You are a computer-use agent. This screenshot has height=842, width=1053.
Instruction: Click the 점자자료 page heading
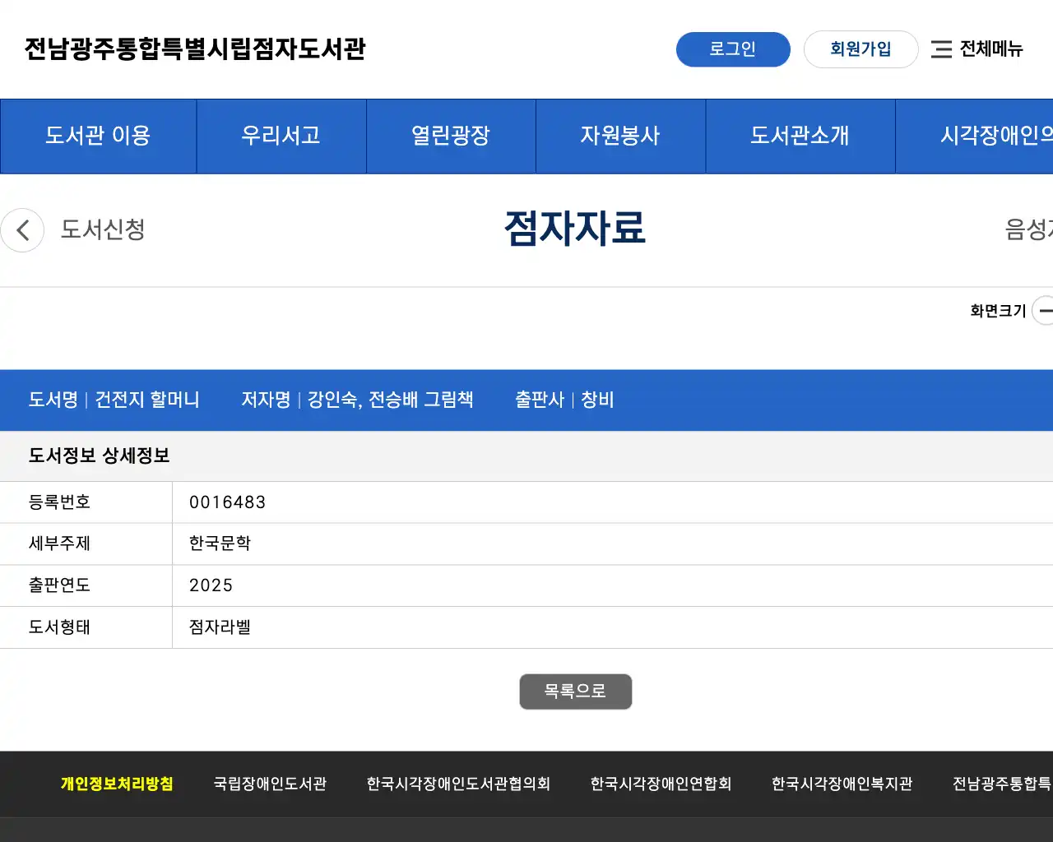click(x=575, y=229)
